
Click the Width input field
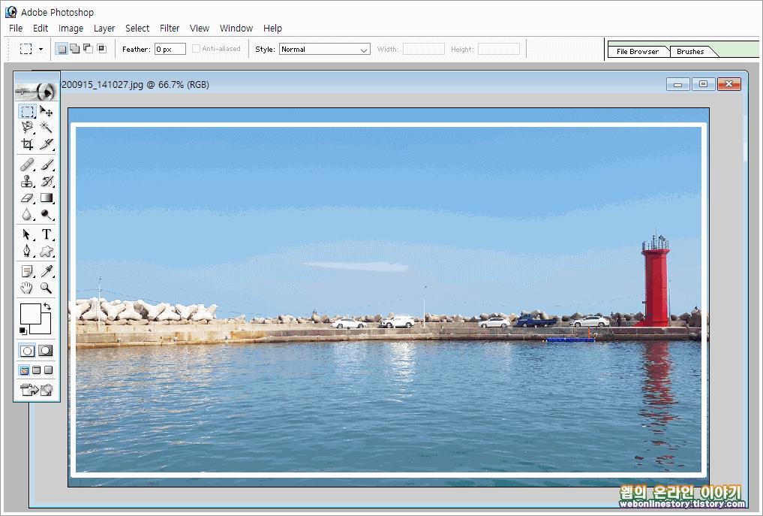pyautogui.click(x=423, y=50)
